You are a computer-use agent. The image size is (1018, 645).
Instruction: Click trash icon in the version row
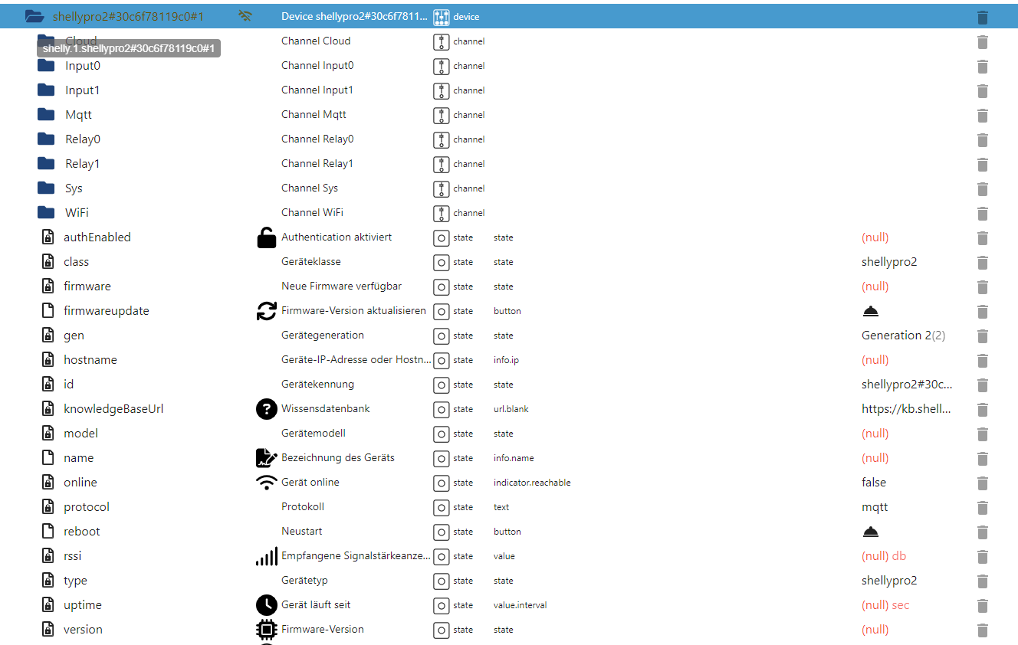click(x=983, y=630)
